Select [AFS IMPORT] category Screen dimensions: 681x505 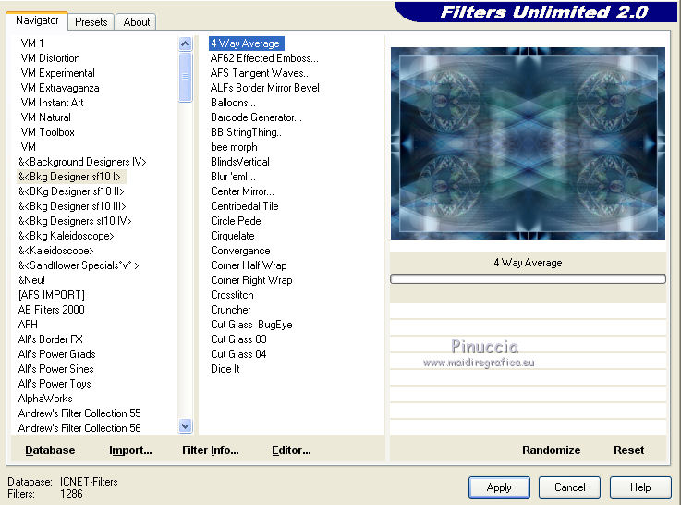[x=51, y=295]
